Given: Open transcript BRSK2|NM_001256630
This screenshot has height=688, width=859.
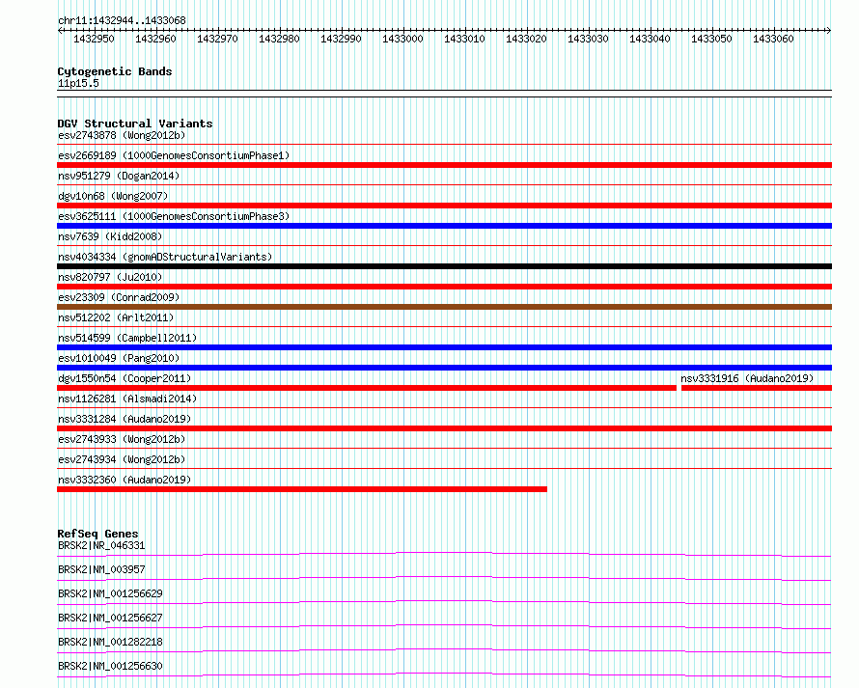Looking at the screenshot, I should click(x=110, y=666).
